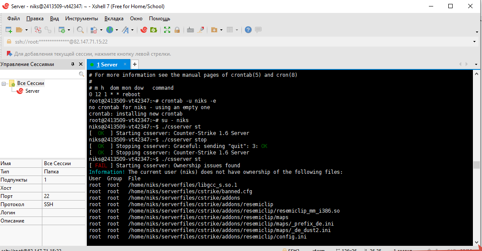Close the 1 Server tab
This screenshot has height=251, width=482.
[125, 64]
